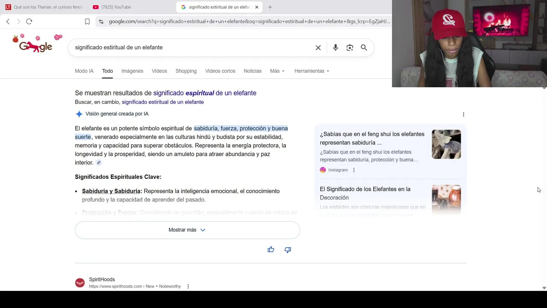This screenshot has width=547, height=308.
Task: Expand the Más dropdown menu
Action: (277, 71)
